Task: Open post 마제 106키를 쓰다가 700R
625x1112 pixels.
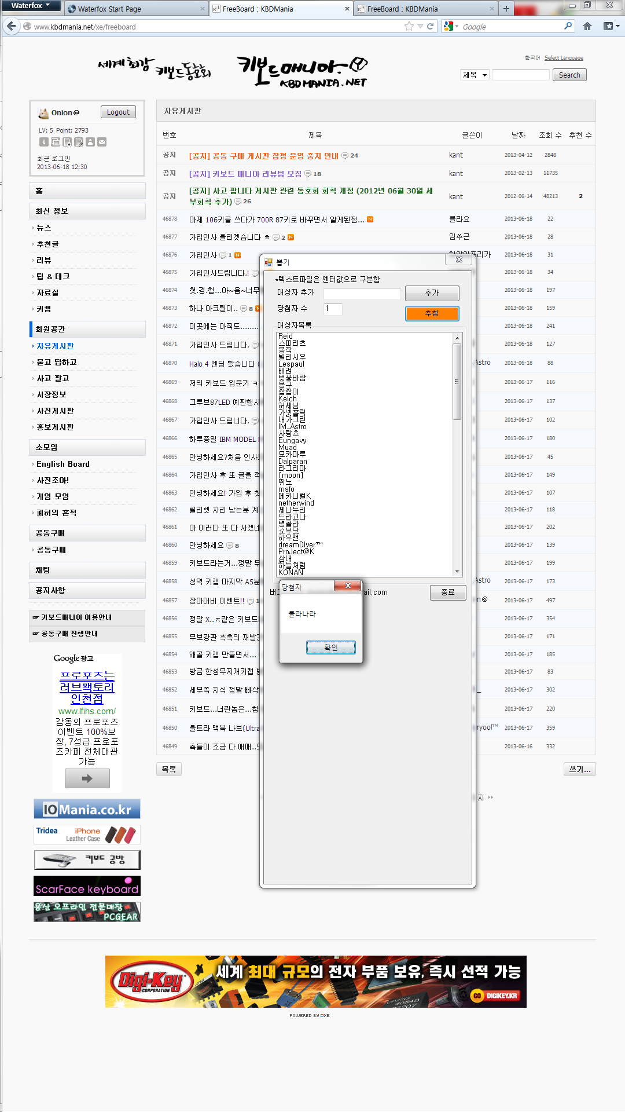Action: pyautogui.click(x=277, y=220)
